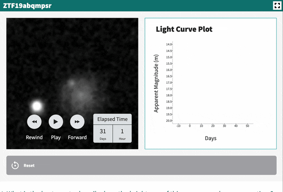This screenshot has width=283, height=192.
Task: Click the Rewind text label
Action: pyautogui.click(x=34, y=137)
